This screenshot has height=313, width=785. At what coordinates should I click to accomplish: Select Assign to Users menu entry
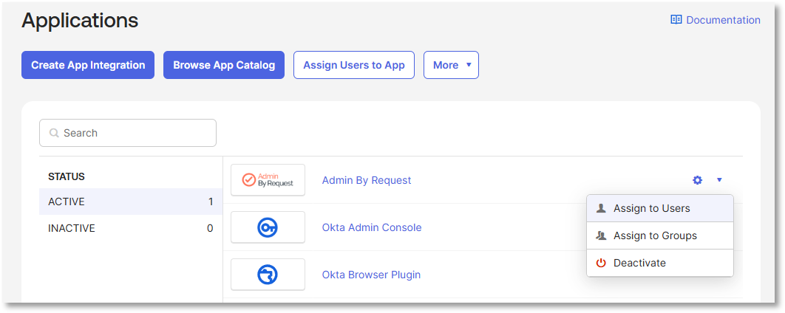point(660,208)
